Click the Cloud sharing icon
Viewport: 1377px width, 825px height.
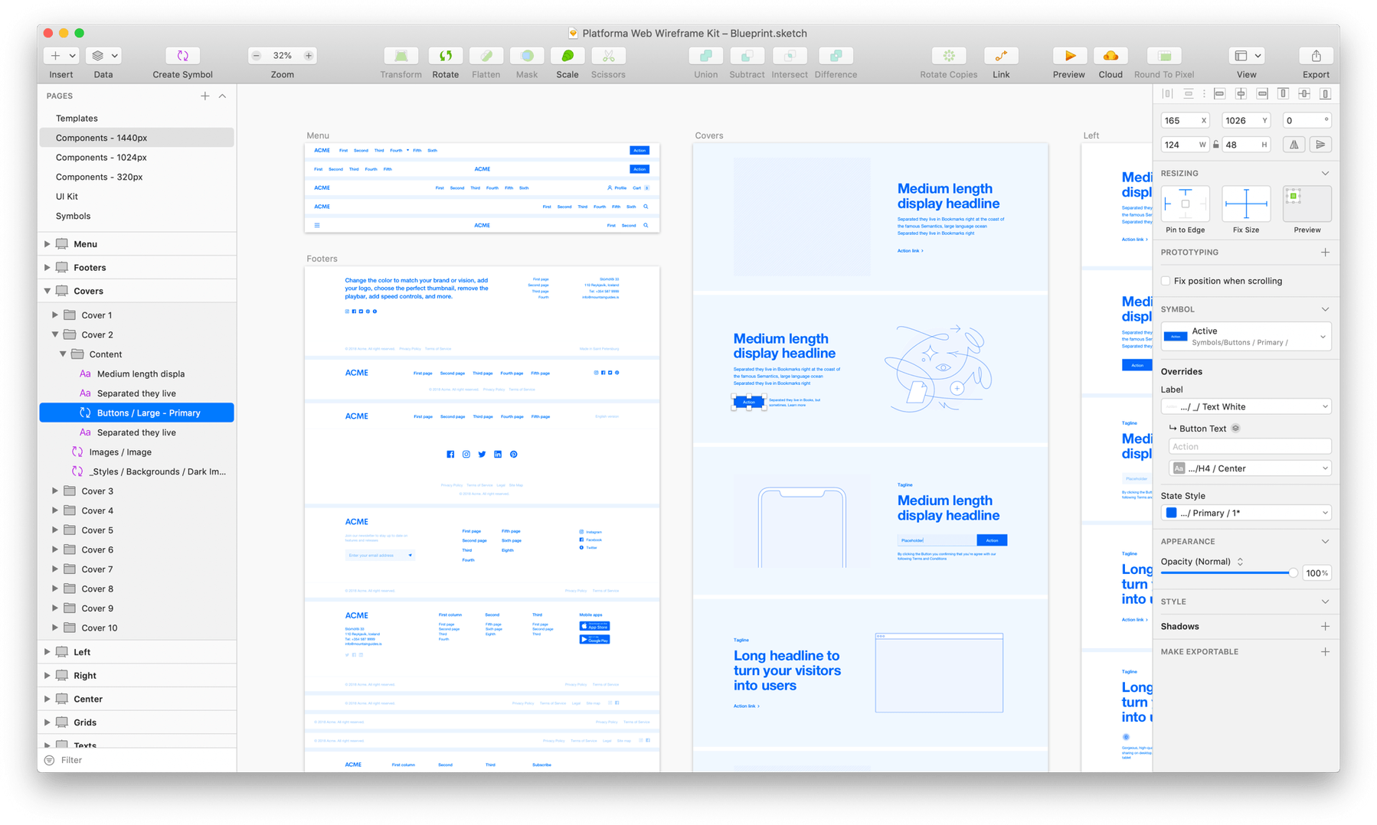tap(1110, 56)
